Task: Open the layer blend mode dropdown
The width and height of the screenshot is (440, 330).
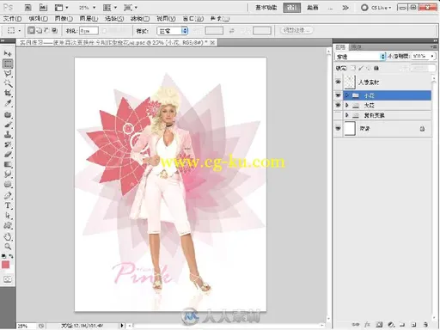Action: coord(360,57)
